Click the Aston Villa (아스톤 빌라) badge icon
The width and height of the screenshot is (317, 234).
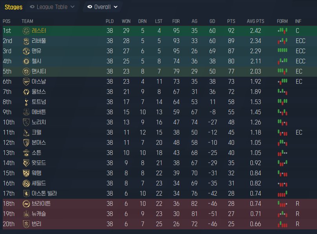(x=26, y=193)
